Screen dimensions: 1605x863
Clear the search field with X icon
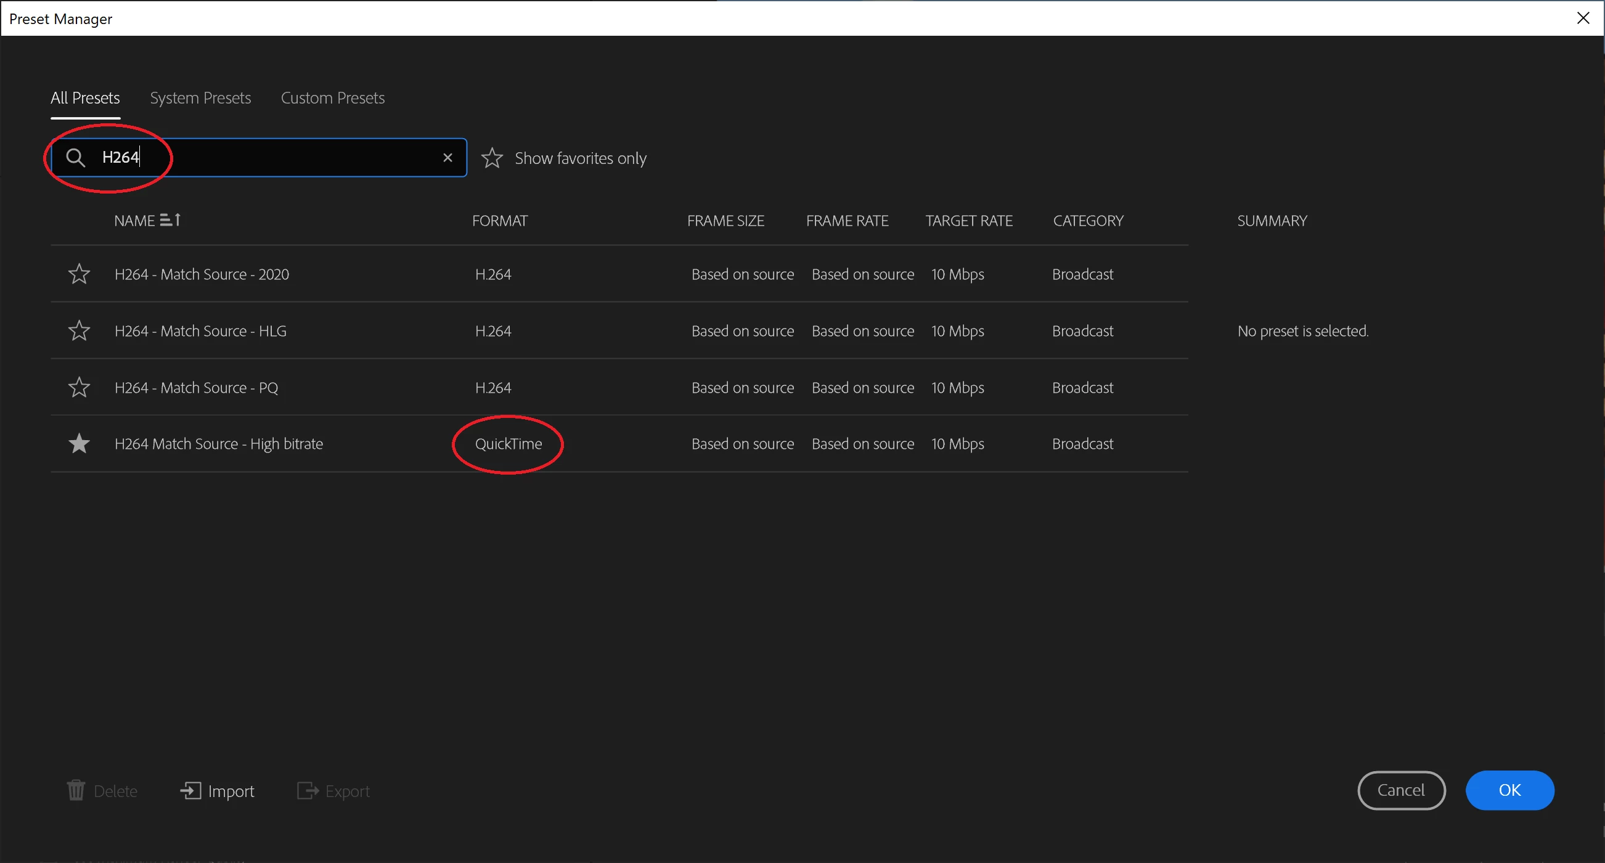447,158
